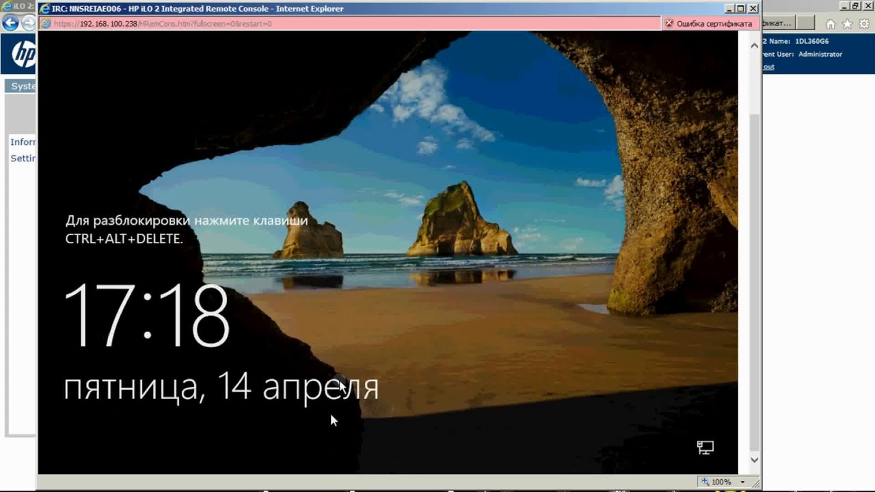This screenshot has height=492, width=875.
Task: Click the network icon on the lock screen
Action: tap(705, 448)
